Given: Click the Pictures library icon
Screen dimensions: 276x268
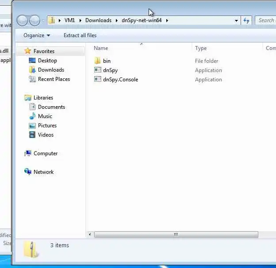Looking at the screenshot, I should point(32,126).
